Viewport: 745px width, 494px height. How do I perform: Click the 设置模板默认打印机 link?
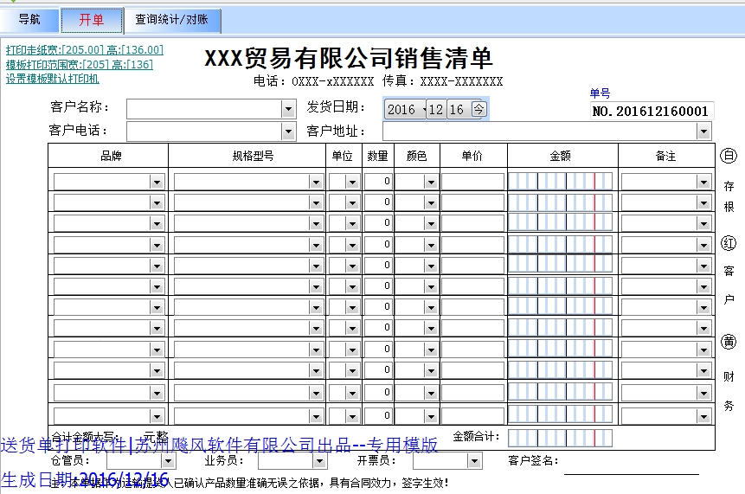tap(52, 79)
